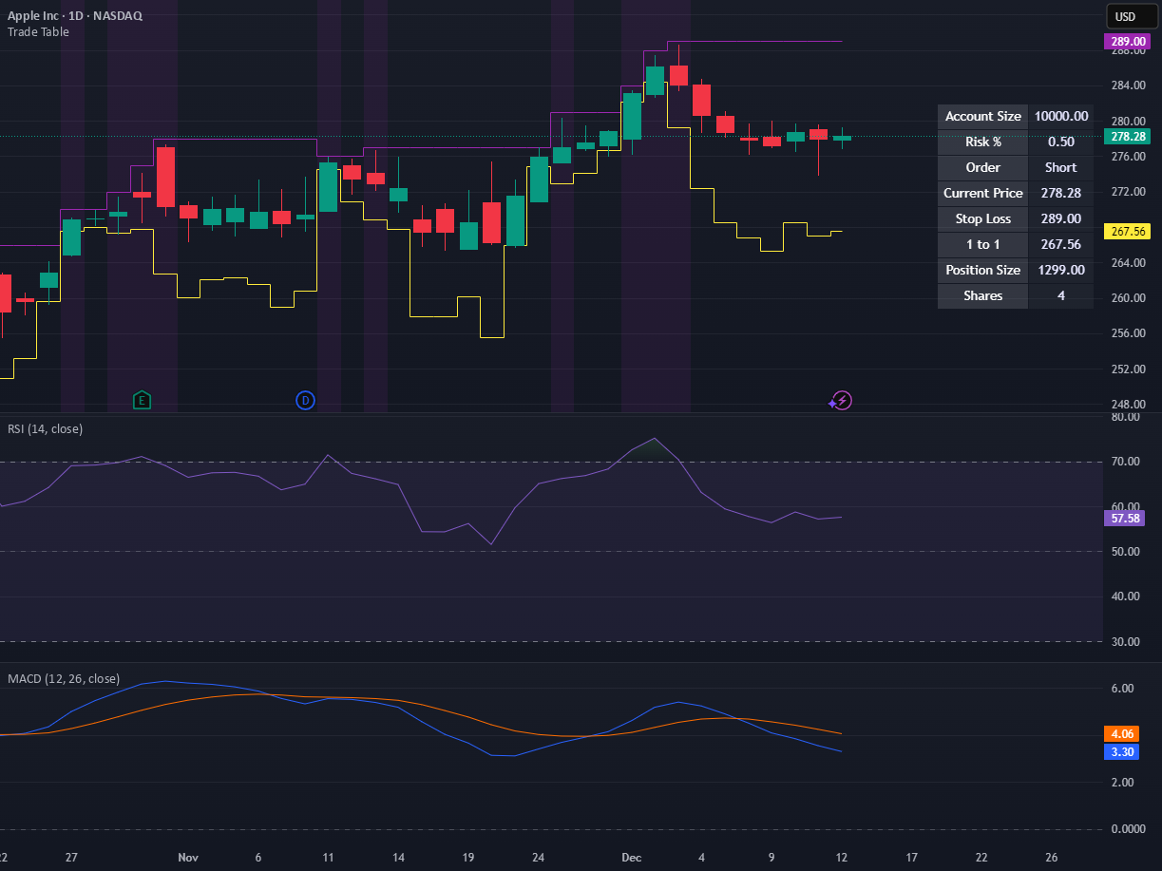Open the USD currency selector
This screenshot has height=871, width=1162.
[1132, 16]
